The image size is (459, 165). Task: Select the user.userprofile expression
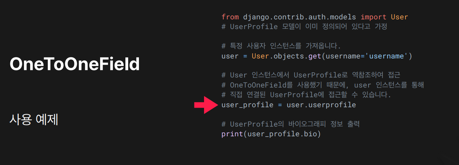click(321, 104)
